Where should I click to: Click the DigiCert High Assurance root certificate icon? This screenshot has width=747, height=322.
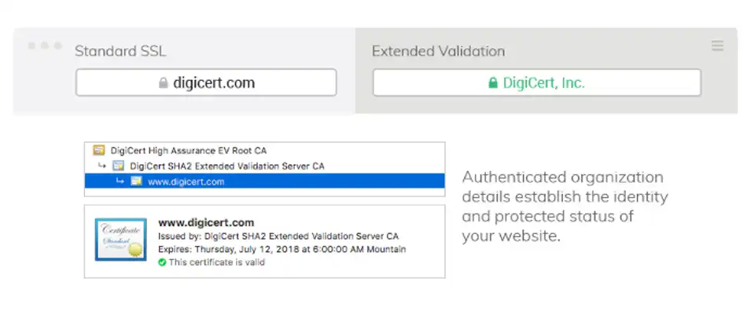tap(98, 151)
